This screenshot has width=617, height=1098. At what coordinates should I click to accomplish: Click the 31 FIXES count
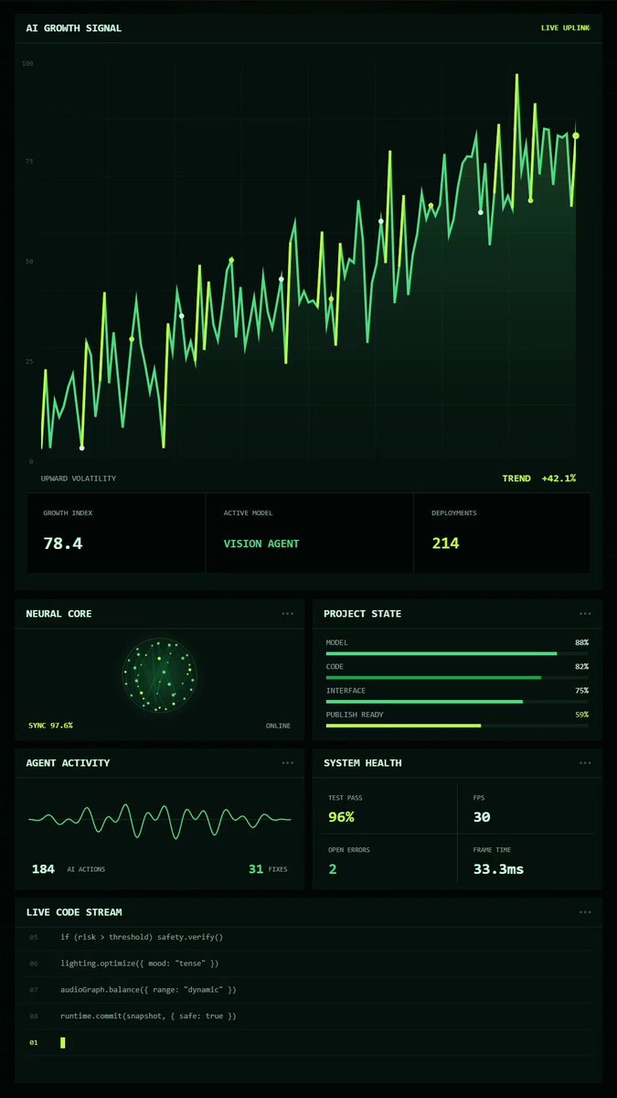click(x=267, y=868)
